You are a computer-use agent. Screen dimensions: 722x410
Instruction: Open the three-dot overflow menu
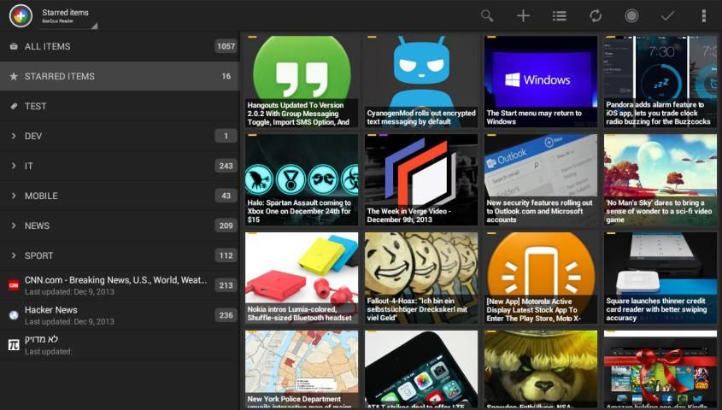703,15
